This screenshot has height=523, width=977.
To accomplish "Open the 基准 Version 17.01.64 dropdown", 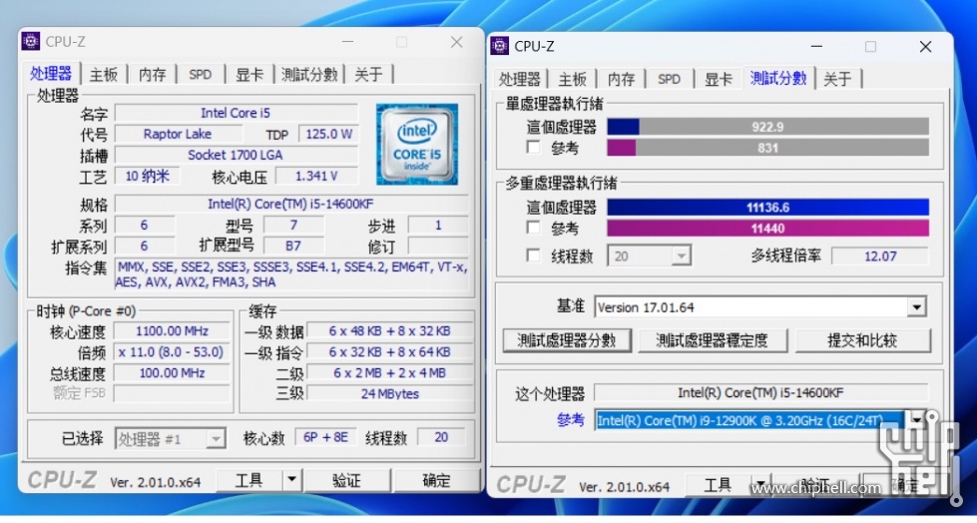I will (916, 307).
